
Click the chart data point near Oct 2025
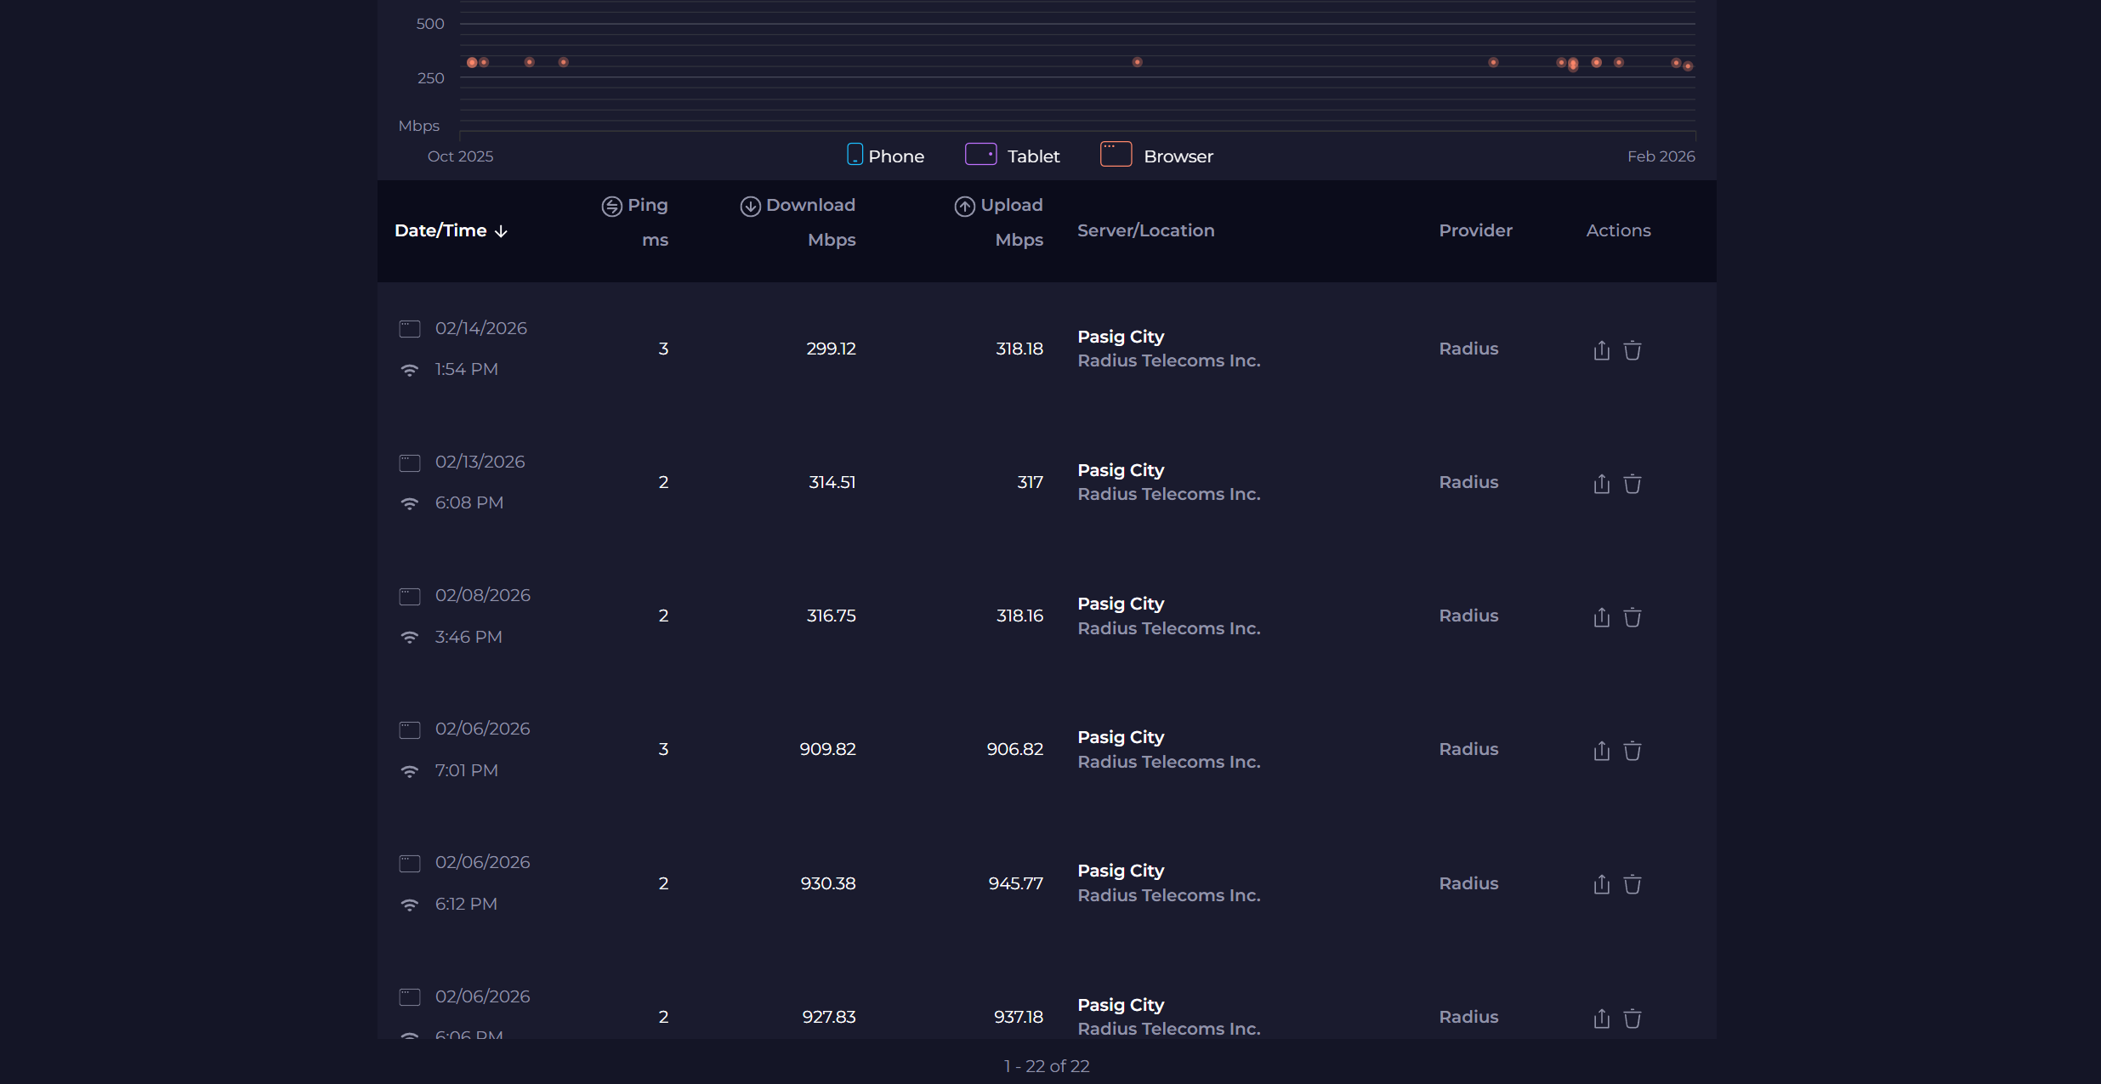click(x=472, y=62)
